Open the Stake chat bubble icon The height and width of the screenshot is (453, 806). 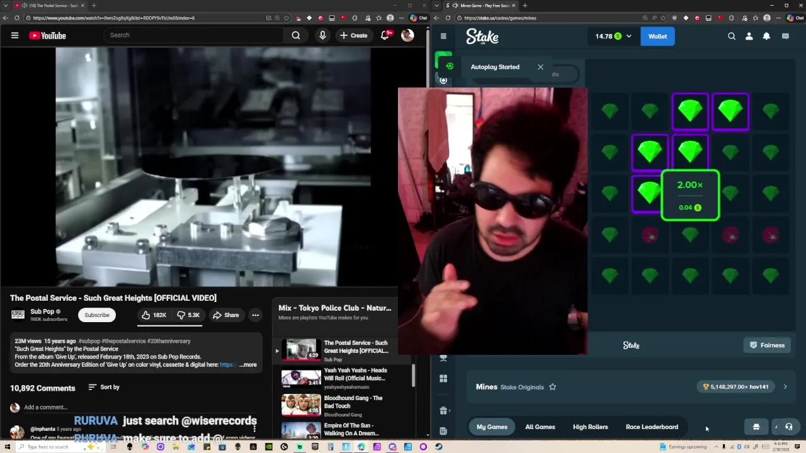(785, 36)
